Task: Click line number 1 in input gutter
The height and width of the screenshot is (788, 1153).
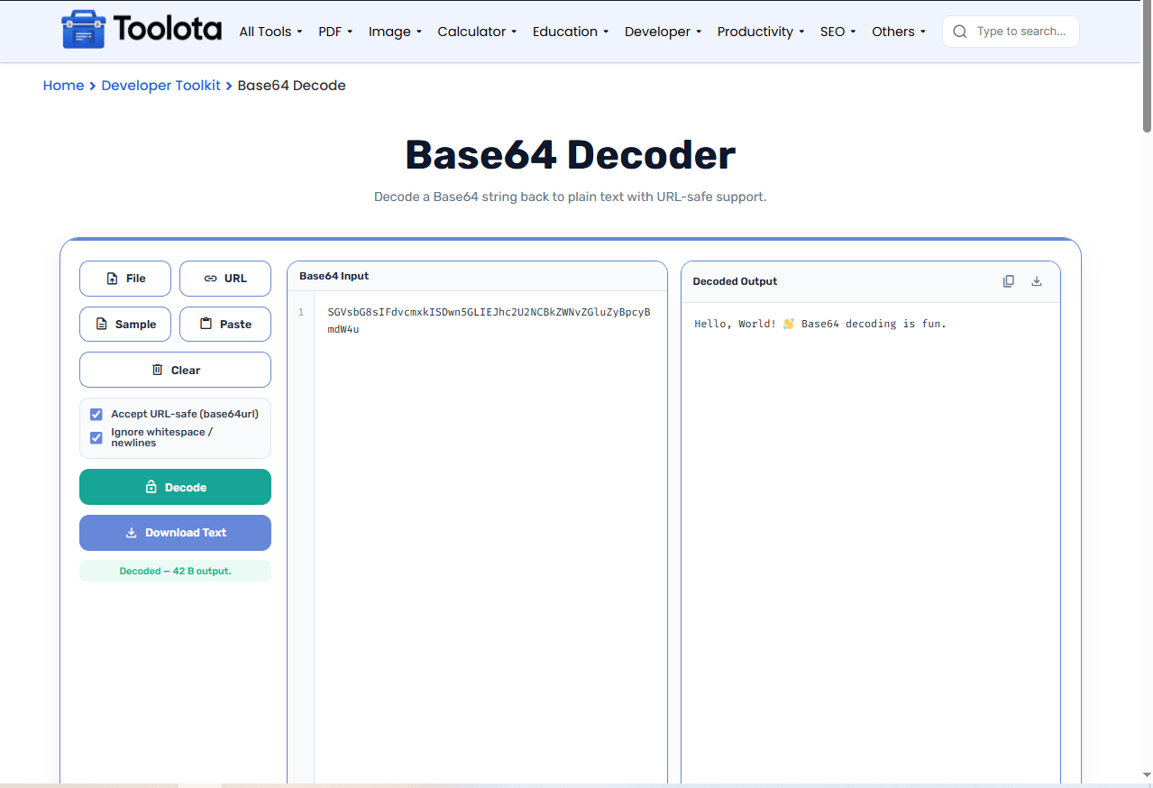Action: [x=301, y=313]
